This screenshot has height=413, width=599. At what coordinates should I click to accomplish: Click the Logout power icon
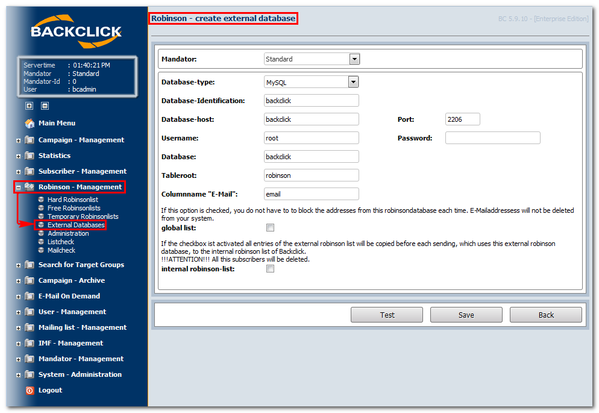pyautogui.click(x=30, y=390)
